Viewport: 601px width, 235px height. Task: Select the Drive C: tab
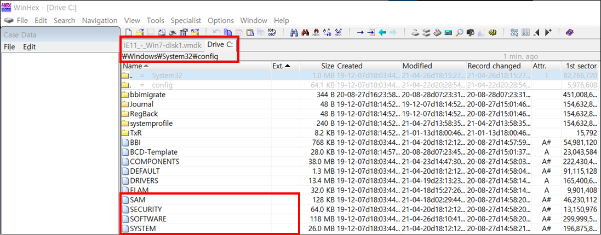pyautogui.click(x=220, y=45)
